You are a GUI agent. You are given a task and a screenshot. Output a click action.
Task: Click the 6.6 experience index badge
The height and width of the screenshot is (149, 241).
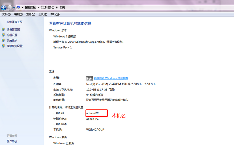point(90,78)
